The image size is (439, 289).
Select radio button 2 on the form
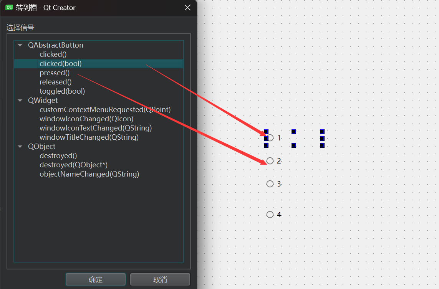(273, 161)
